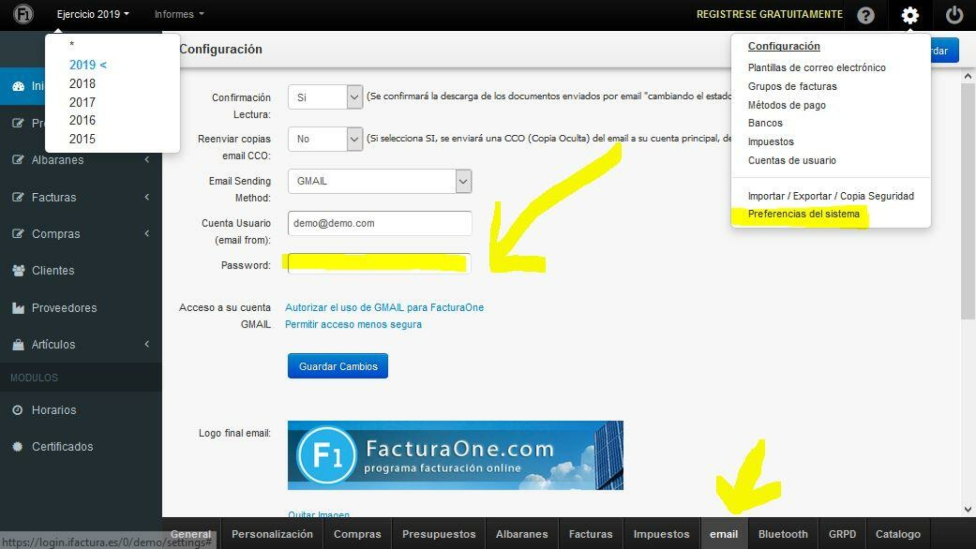The width and height of the screenshot is (976, 549).
Task: Select the Albaranes sidebar icon
Action: pos(19,160)
